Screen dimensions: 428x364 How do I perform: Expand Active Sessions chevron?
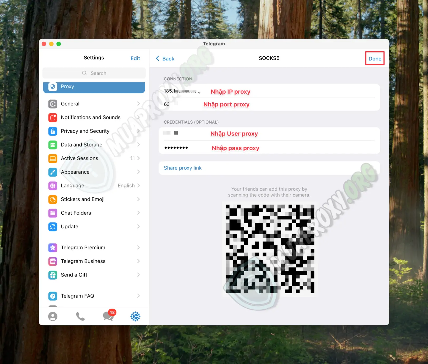click(138, 158)
